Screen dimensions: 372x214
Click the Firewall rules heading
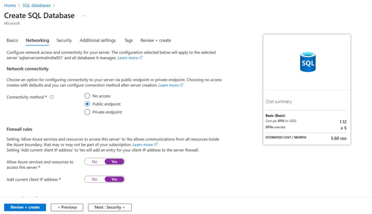click(20, 129)
